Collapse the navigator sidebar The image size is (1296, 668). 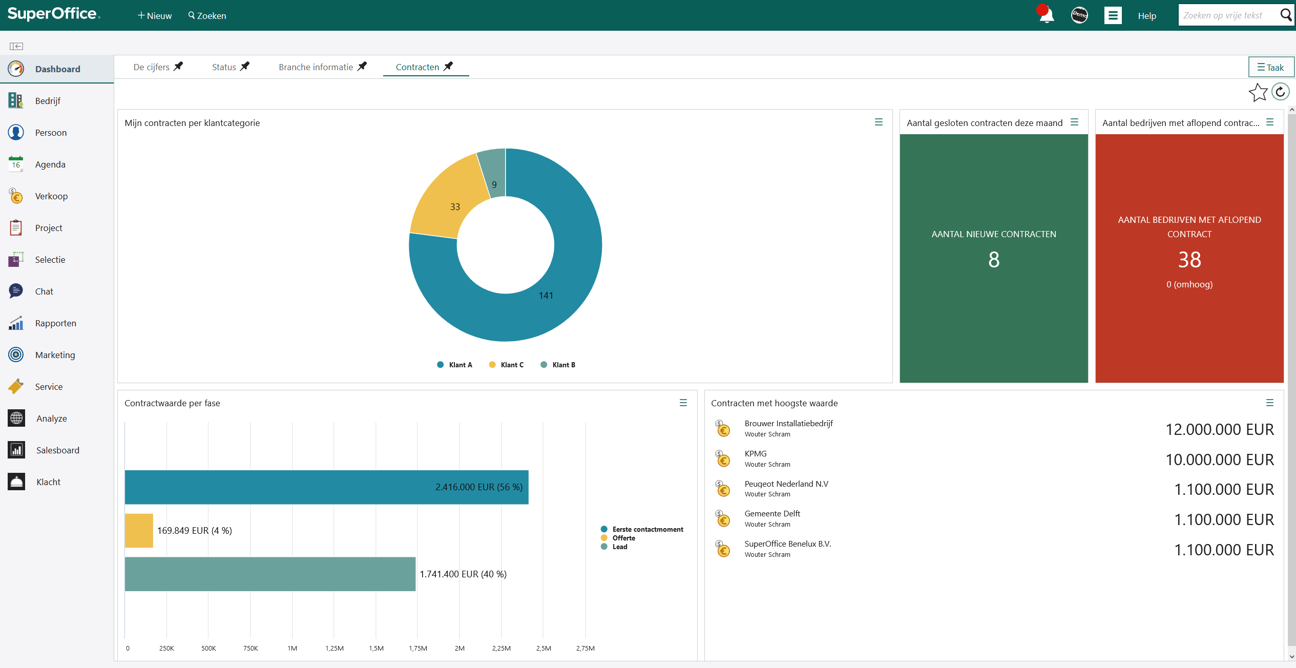pos(16,46)
